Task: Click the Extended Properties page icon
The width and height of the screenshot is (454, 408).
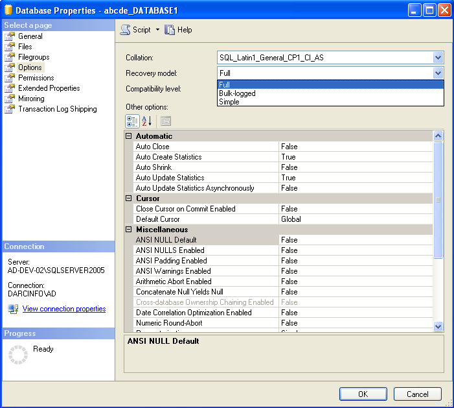Action: [x=10, y=88]
